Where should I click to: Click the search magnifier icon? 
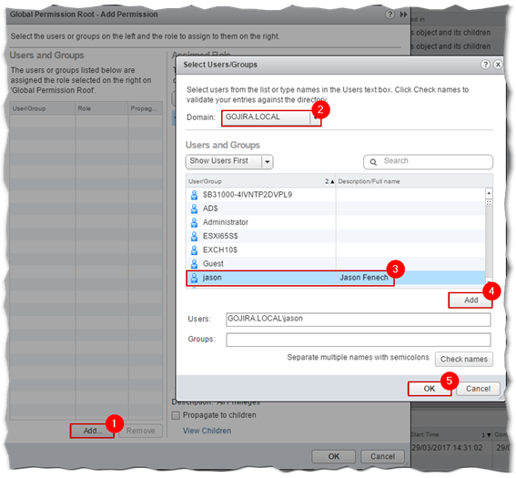coord(373,162)
